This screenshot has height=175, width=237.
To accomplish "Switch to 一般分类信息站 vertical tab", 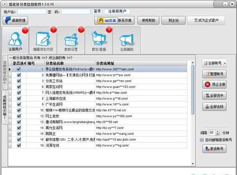I will [5, 107].
